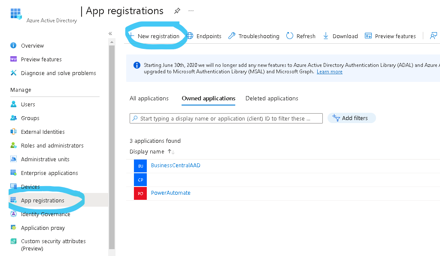
Task: Open Endpoints from the toolbar
Action: (204, 36)
